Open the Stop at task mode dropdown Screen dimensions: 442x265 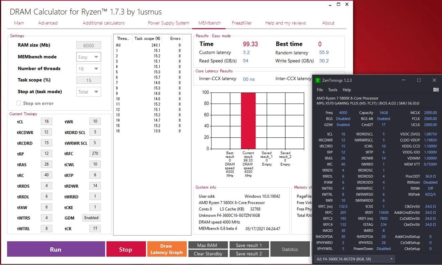coord(88,92)
